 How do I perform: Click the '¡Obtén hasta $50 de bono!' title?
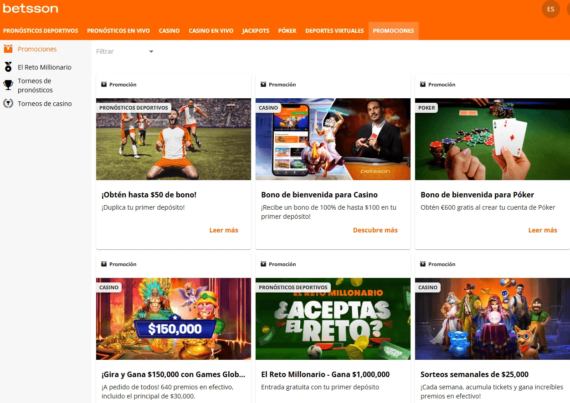pos(149,195)
